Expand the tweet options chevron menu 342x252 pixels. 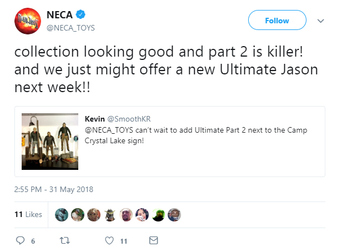320,21
